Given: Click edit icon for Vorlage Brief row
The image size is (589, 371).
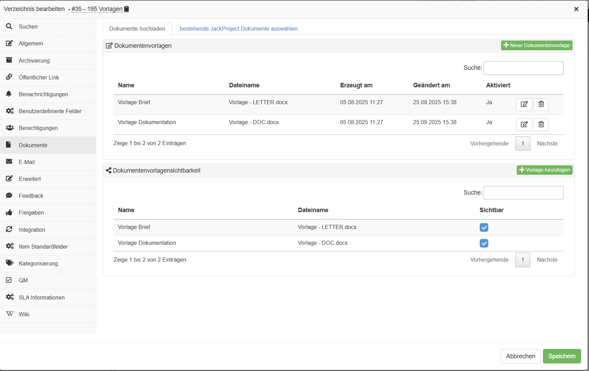Looking at the screenshot, I should point(524,105).
